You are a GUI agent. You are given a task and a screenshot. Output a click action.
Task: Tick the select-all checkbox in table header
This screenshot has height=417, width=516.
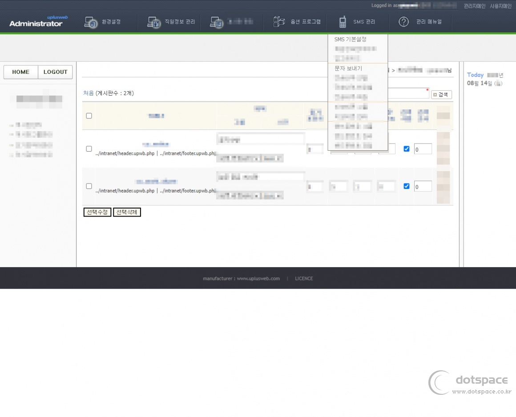coord(89,116)
